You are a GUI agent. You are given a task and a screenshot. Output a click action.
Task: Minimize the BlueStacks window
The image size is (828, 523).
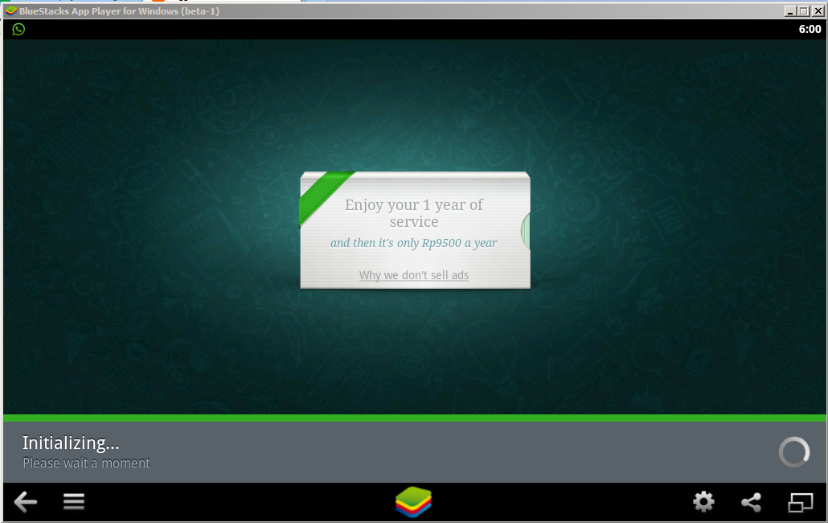point(790,11)
